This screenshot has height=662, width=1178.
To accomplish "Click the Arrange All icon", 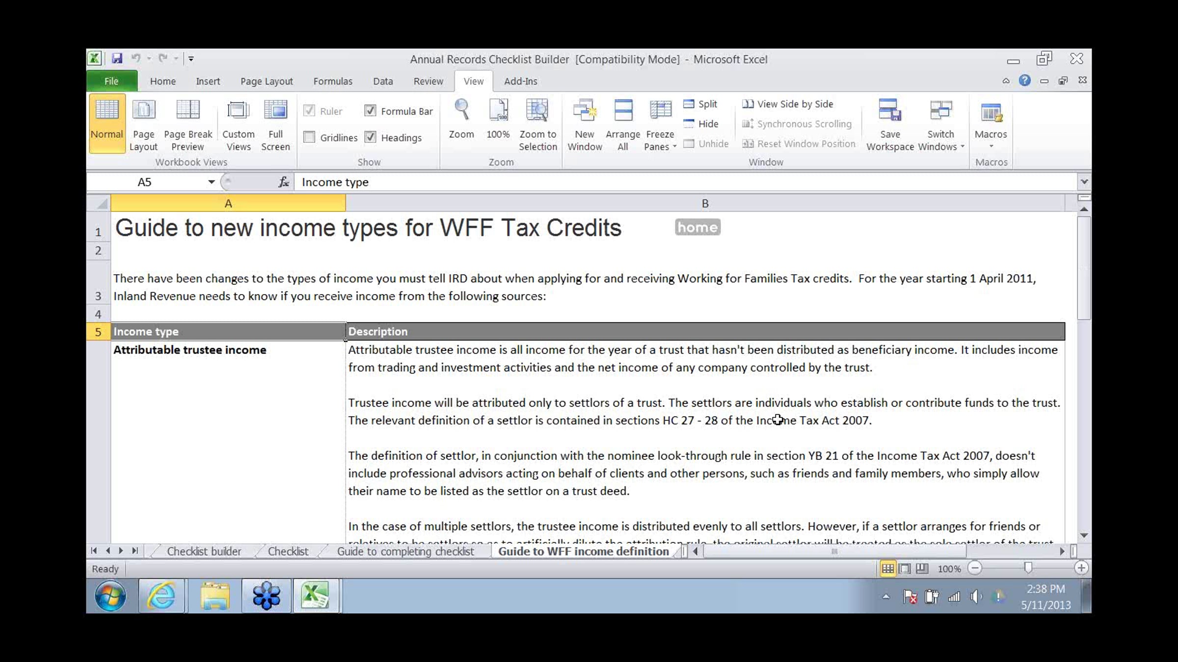I will [623, 111].
